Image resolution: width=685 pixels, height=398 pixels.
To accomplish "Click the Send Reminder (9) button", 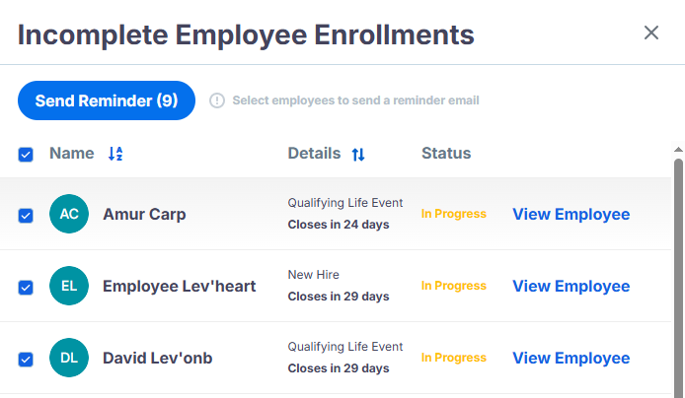I will click(107, 100).
